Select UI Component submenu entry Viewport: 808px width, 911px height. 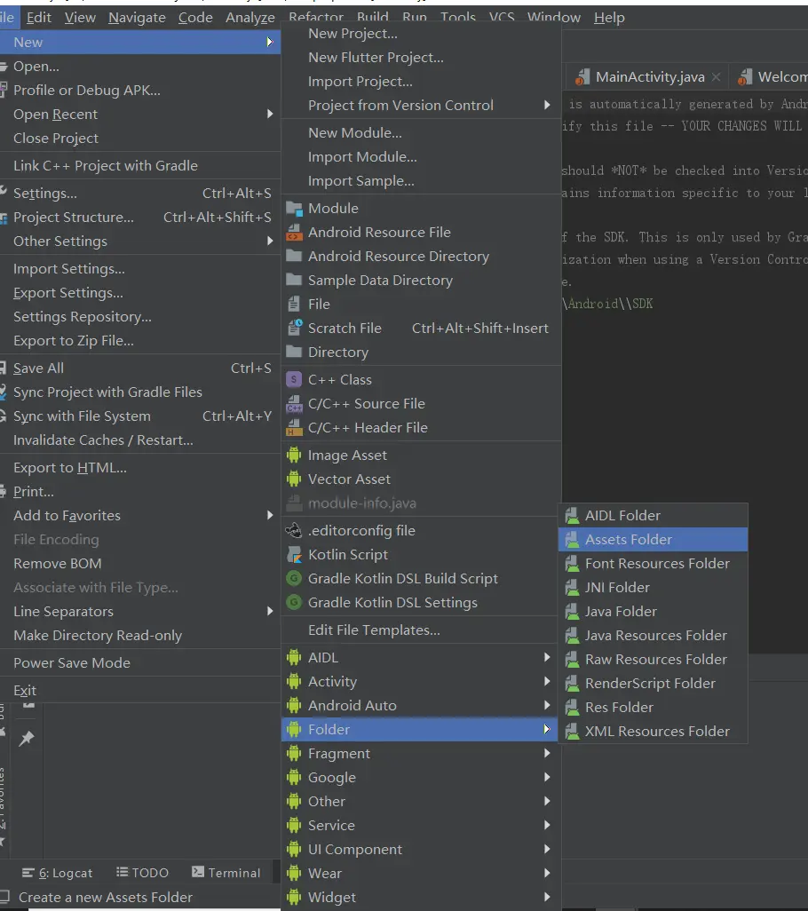(x=421, y=850)
